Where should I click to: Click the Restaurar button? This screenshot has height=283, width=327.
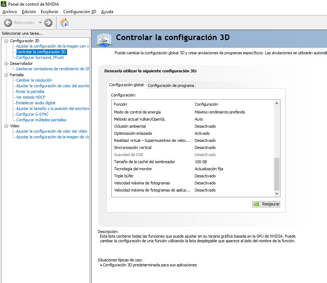(266, 204)
